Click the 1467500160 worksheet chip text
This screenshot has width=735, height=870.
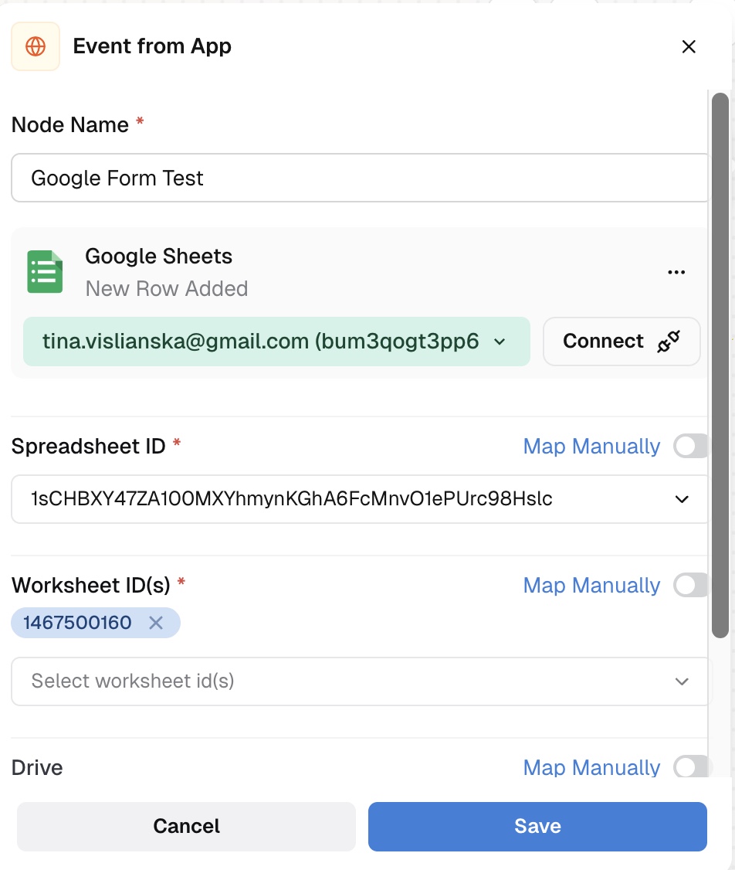[77, 623]
